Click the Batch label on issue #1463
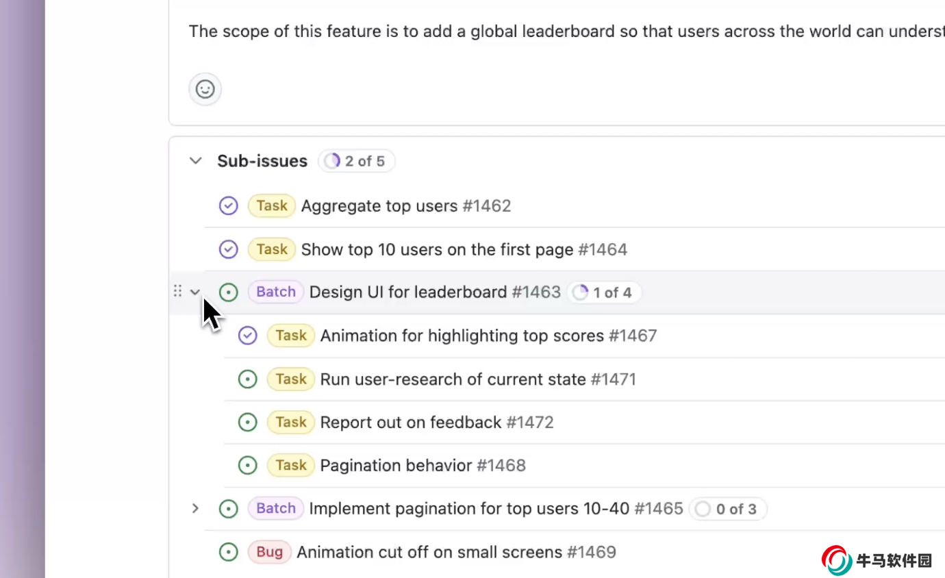 [275, 292]
